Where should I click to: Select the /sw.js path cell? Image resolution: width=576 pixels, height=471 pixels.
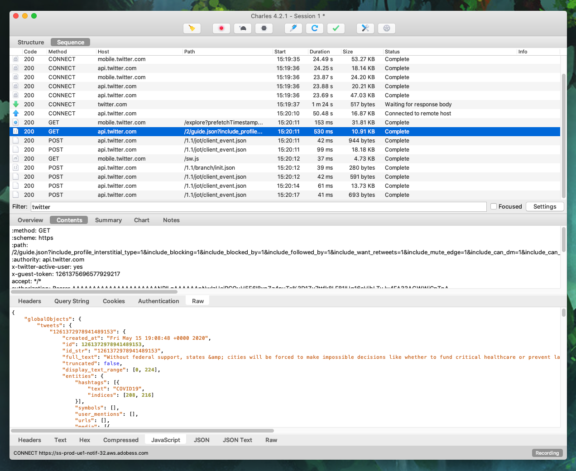192,159
